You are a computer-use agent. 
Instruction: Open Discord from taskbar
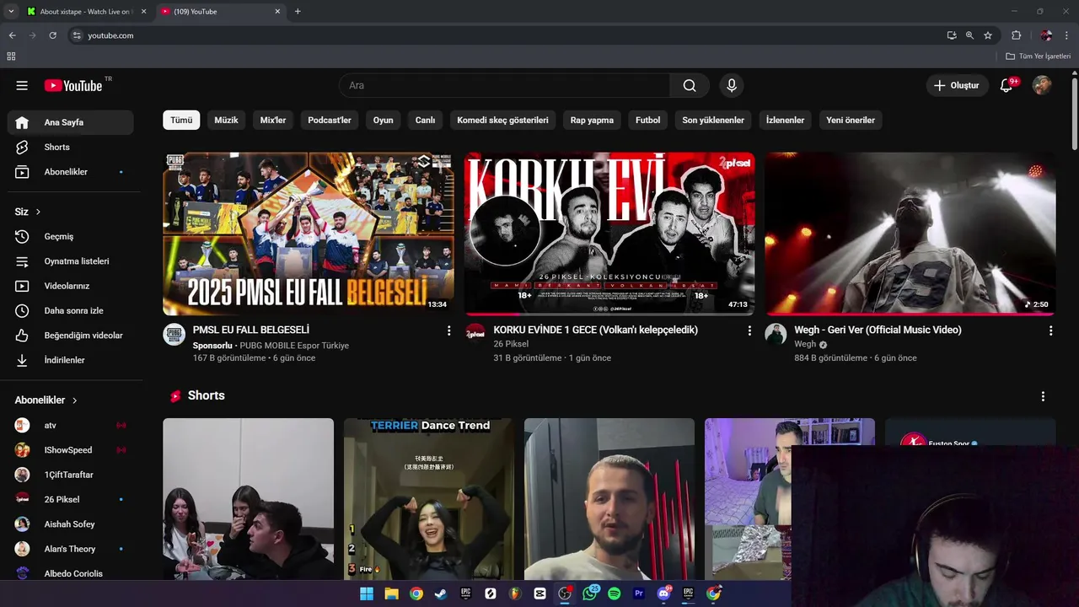click(663, 594)
